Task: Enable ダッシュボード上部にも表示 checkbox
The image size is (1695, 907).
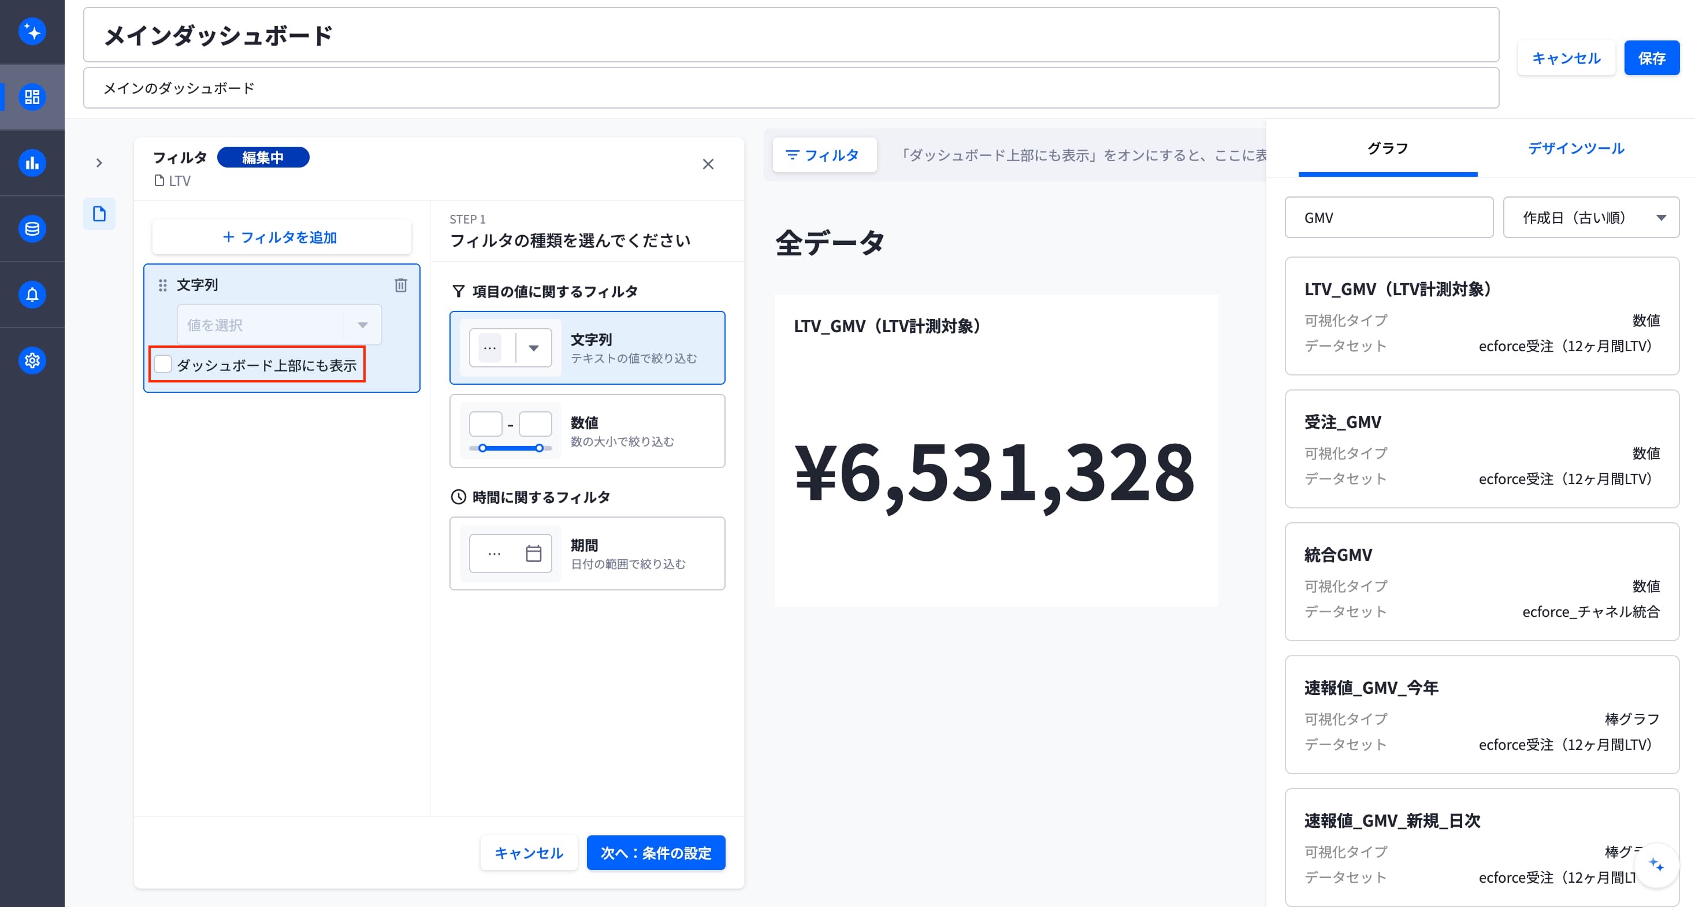Action: click(162, 365)
